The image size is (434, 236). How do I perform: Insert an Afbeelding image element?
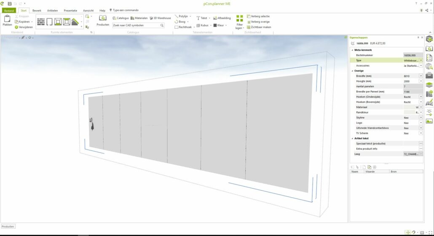click(x=222, y=18)
